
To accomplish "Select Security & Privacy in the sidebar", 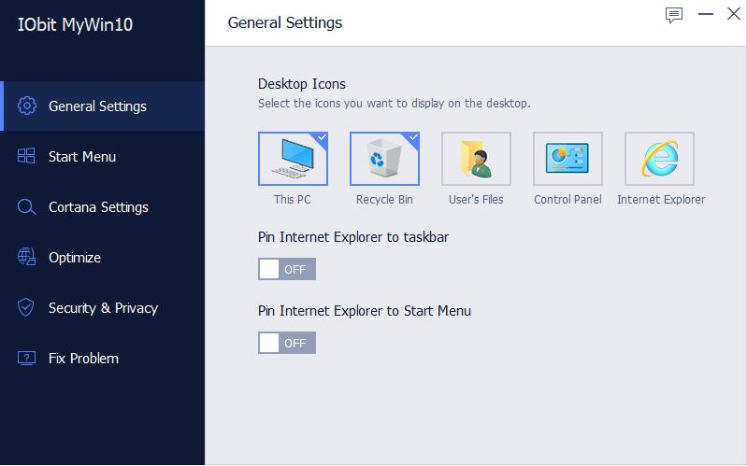I will [103, 307].
